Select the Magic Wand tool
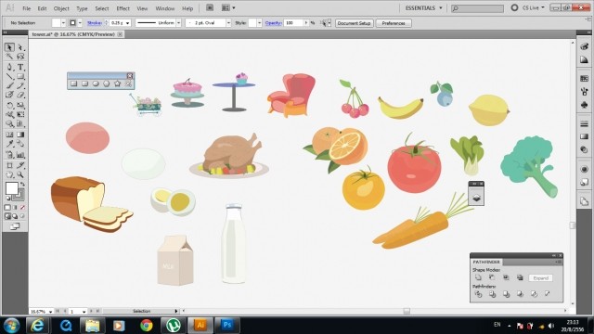Screen dimensions: 594x334 [9, 57]
